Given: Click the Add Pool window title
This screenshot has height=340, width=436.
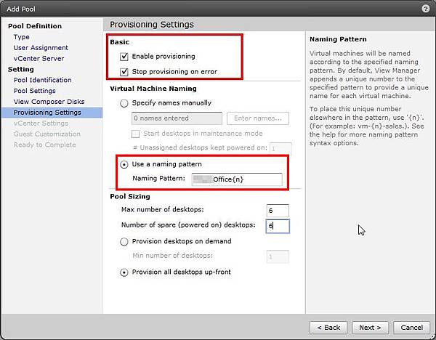Looking at the screenshot, I should pyautogui.click(x=21, y=9).
